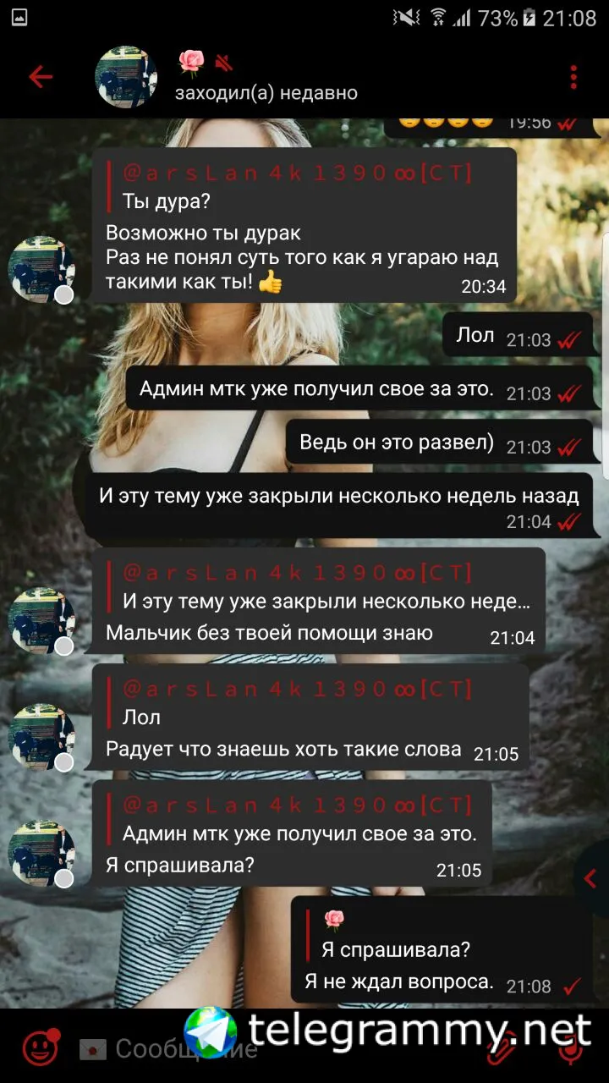Tap the thumbs-up emoji in message
Viewport: 609px width, 1083px height.
(270, 282)
